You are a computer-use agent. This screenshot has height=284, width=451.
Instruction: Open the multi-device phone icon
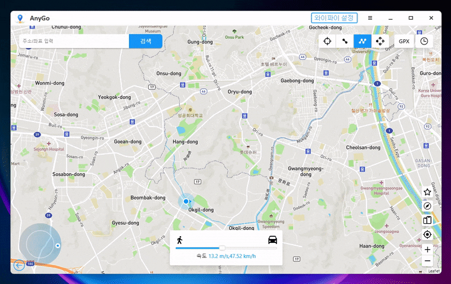(427, 220)
